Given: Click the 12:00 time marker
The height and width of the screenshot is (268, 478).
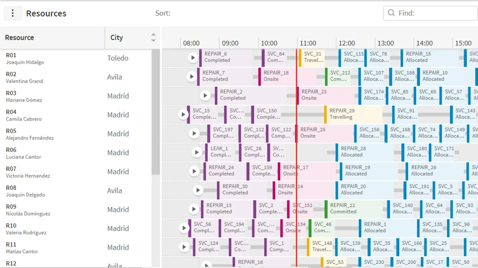Looking at the screenshot, I should click(x=346, y=43).
